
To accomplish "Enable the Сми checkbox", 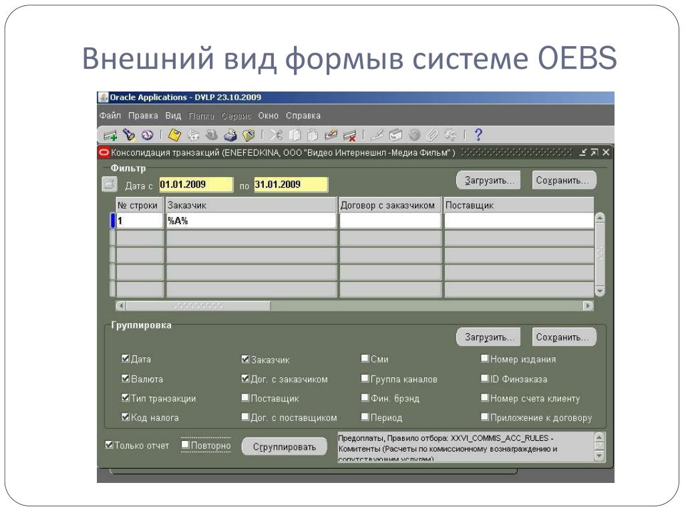I will click(365, 358).
